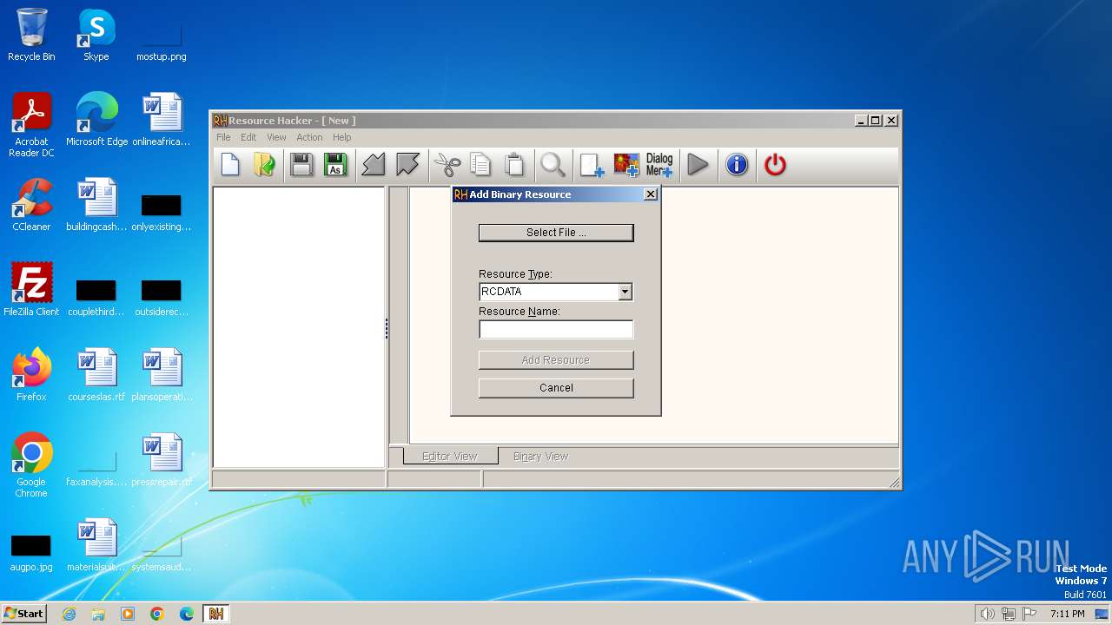
Task: Switch to the Editor View tab
Action: coord(450,456)
